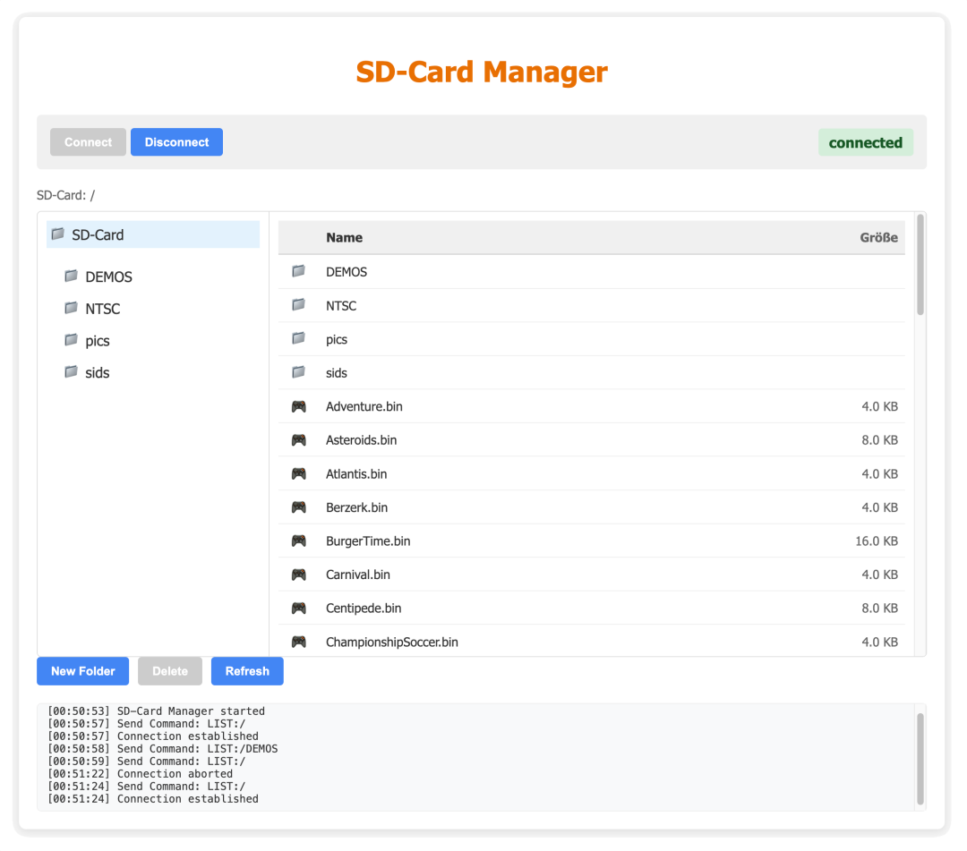Click the 4.0 KB size of Adventure.bin

(x=879, y=406)
